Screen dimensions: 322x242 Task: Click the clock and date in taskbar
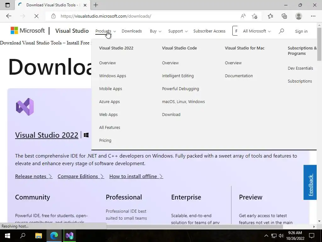pos(295,235)
